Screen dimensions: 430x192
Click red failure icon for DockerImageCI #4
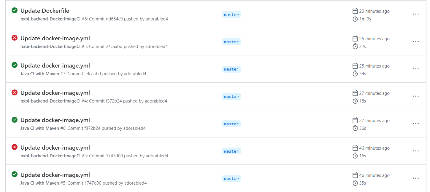15,92
